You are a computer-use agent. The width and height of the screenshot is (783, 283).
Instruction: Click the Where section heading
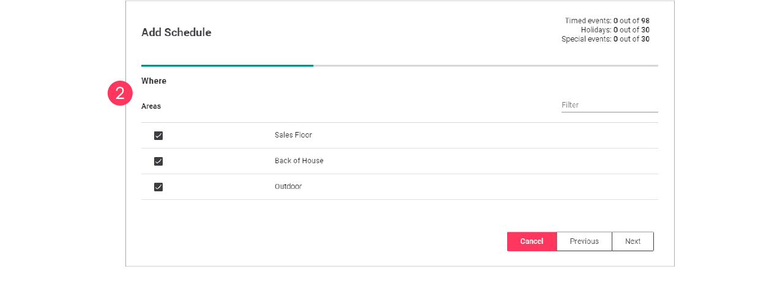[x=154, y=81]
